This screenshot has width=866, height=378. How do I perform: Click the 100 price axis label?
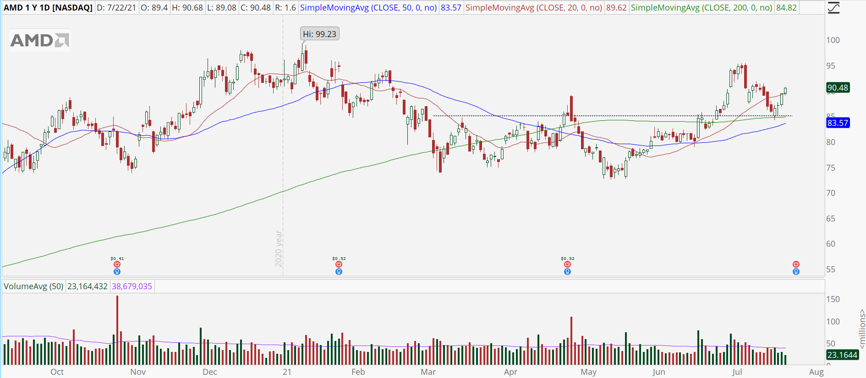tap(833, 40)
